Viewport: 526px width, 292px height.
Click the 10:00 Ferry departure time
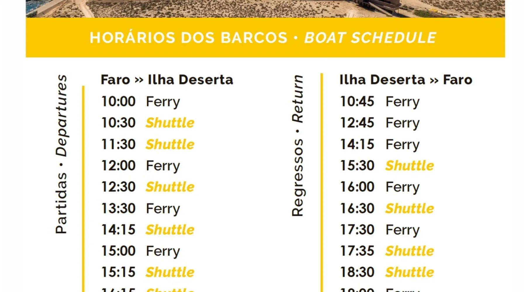click(x=140, y=102)
